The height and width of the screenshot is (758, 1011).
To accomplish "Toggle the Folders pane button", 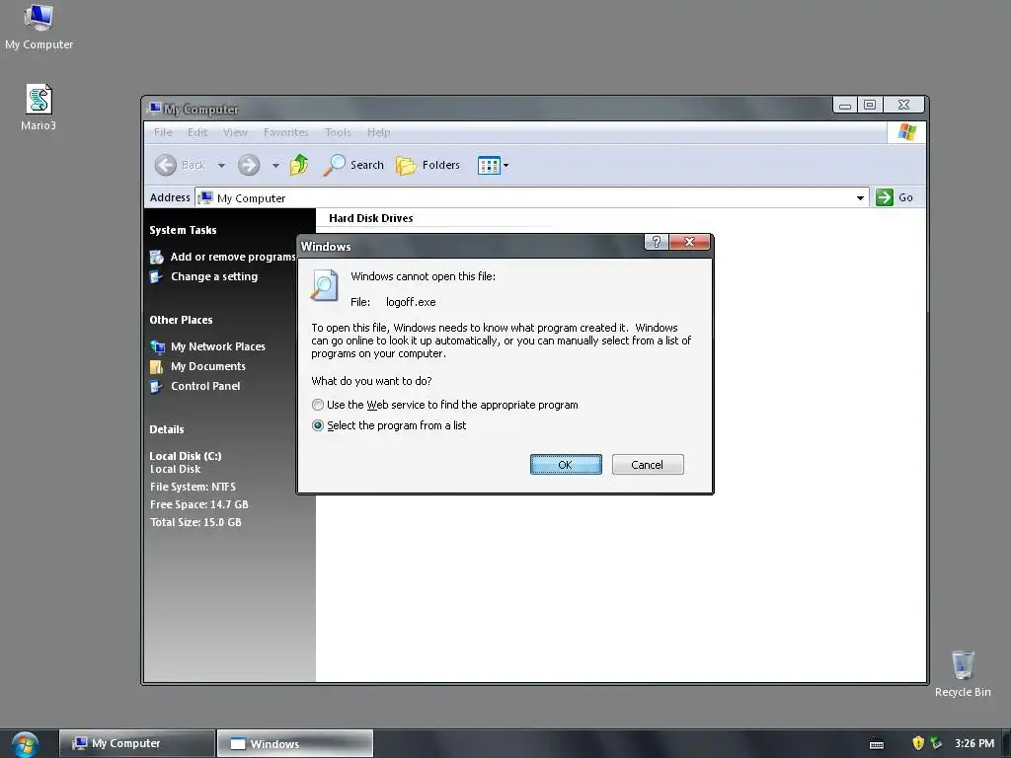I will (428, 165).
